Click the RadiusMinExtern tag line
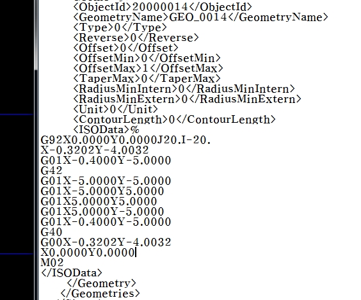361x300 pixels. 187,99
